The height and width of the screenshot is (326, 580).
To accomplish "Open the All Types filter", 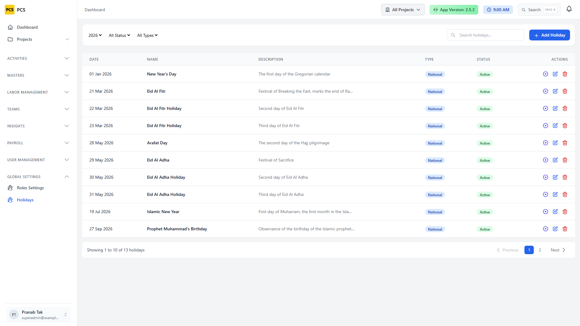I will 147,35.
